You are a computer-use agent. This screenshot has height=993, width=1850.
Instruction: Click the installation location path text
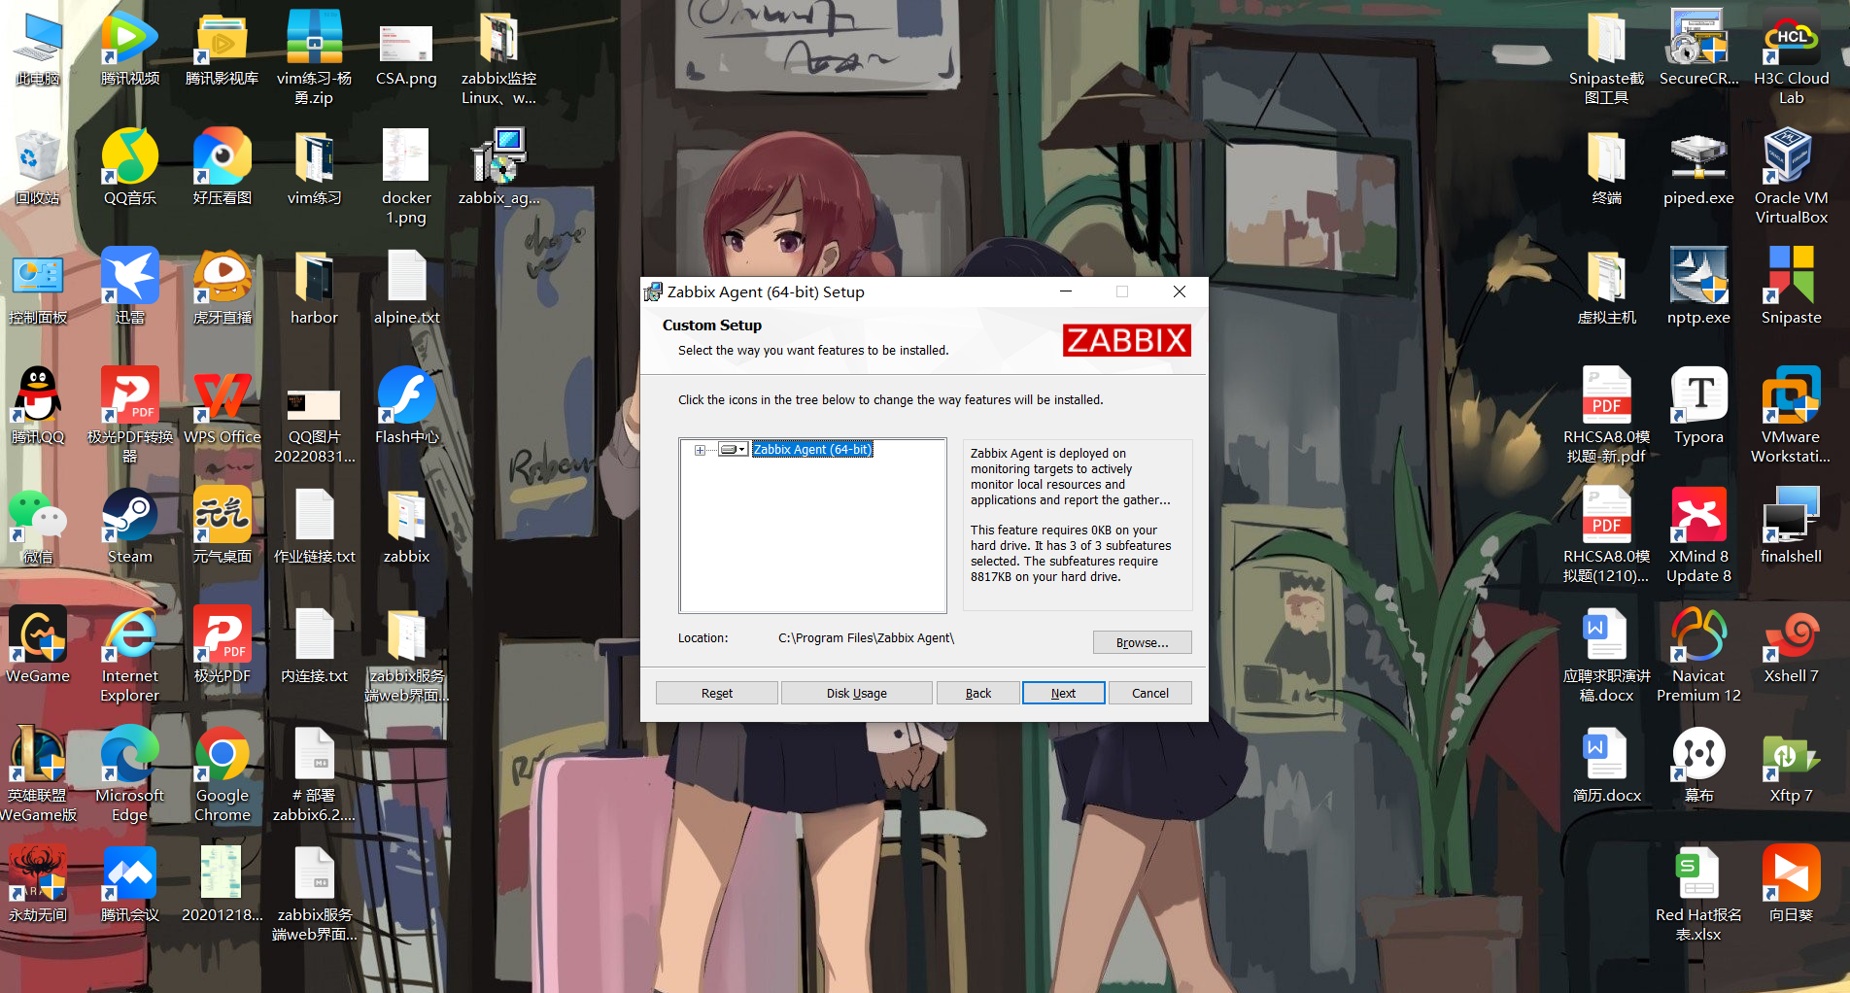[866, 638]
